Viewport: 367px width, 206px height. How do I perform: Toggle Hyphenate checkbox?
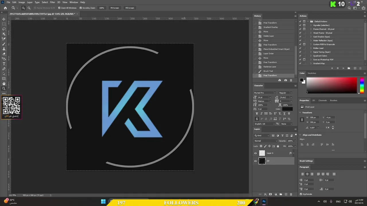click(301, 194)
